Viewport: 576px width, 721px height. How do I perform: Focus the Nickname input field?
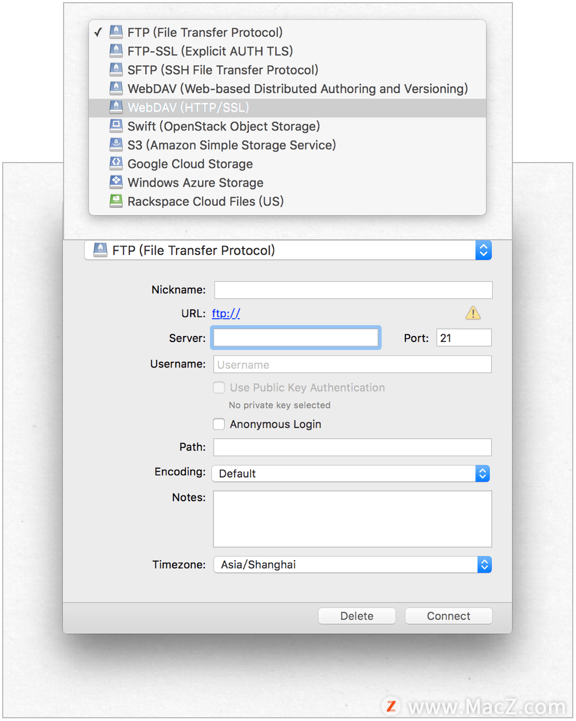[x=353, y=290]
